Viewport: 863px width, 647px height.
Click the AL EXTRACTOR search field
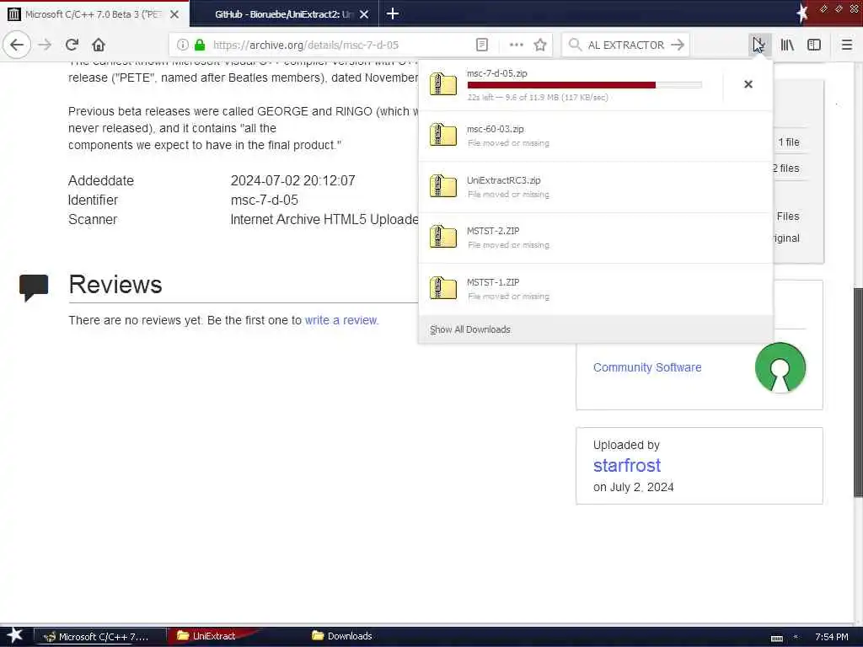click(x=626, y=45)
